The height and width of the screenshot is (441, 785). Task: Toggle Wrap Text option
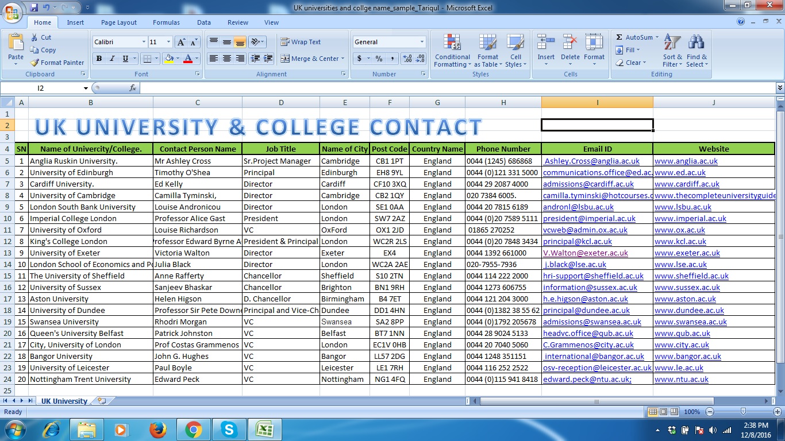[301, 42]
